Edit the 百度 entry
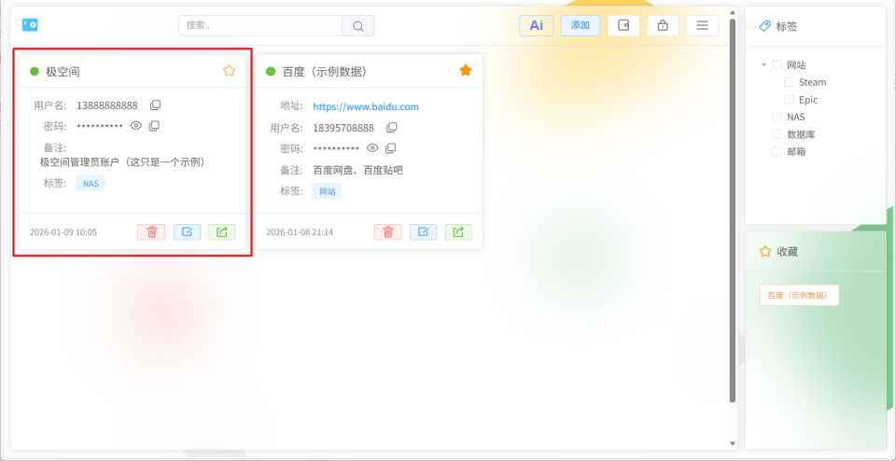Viewport: 896px width, 461px height. pos(424,232)
